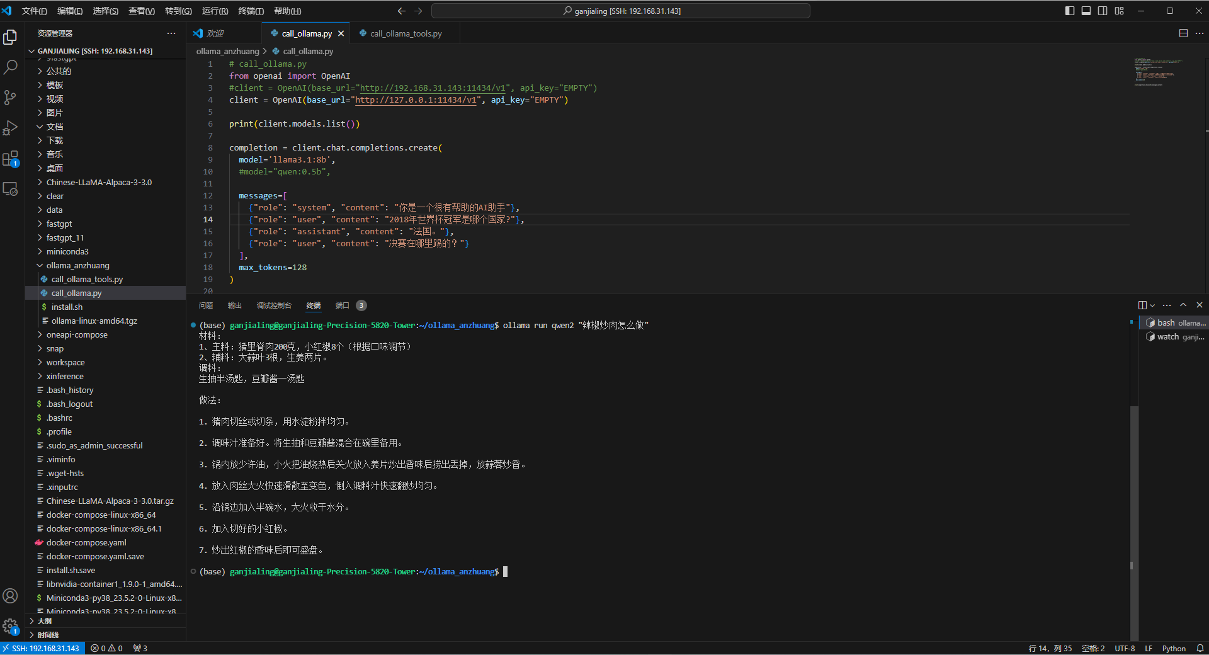The width and height of the screenshot is (1209, 655).
Task: Close the call_ollama.py tab
Action: tap(341, 33)
